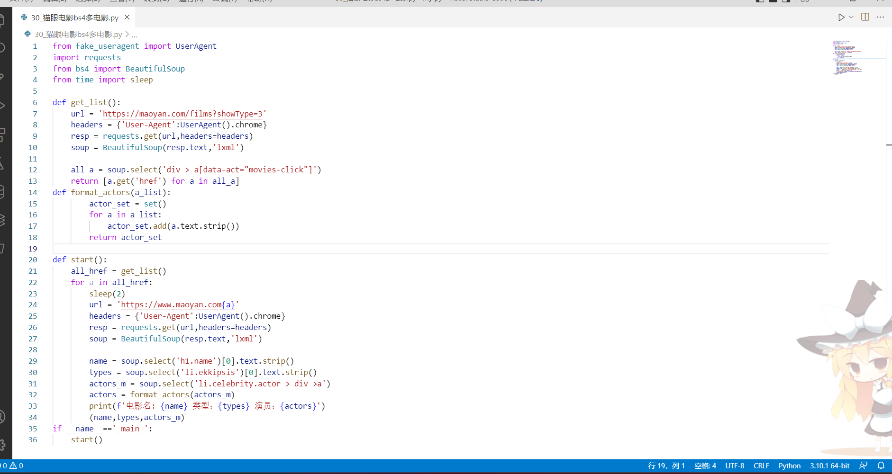
Task: Change end of line sequence CRLF
Action: coord(761,466)
